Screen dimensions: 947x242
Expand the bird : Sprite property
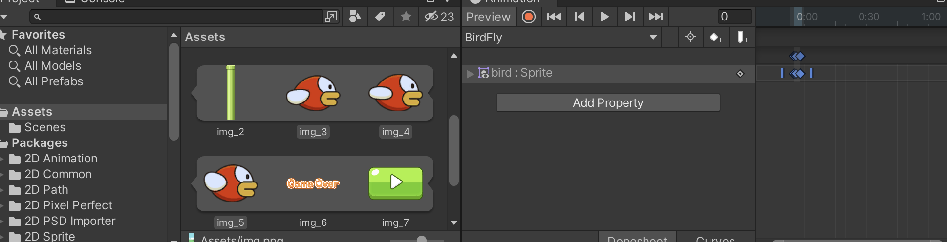[470, 73]
